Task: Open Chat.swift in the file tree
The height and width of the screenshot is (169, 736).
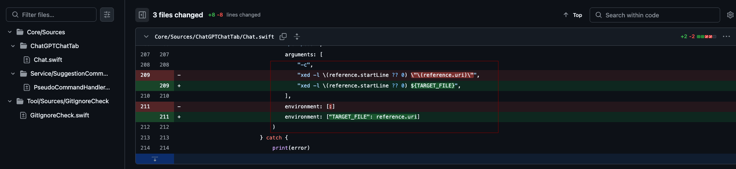Action: [48, 59]
